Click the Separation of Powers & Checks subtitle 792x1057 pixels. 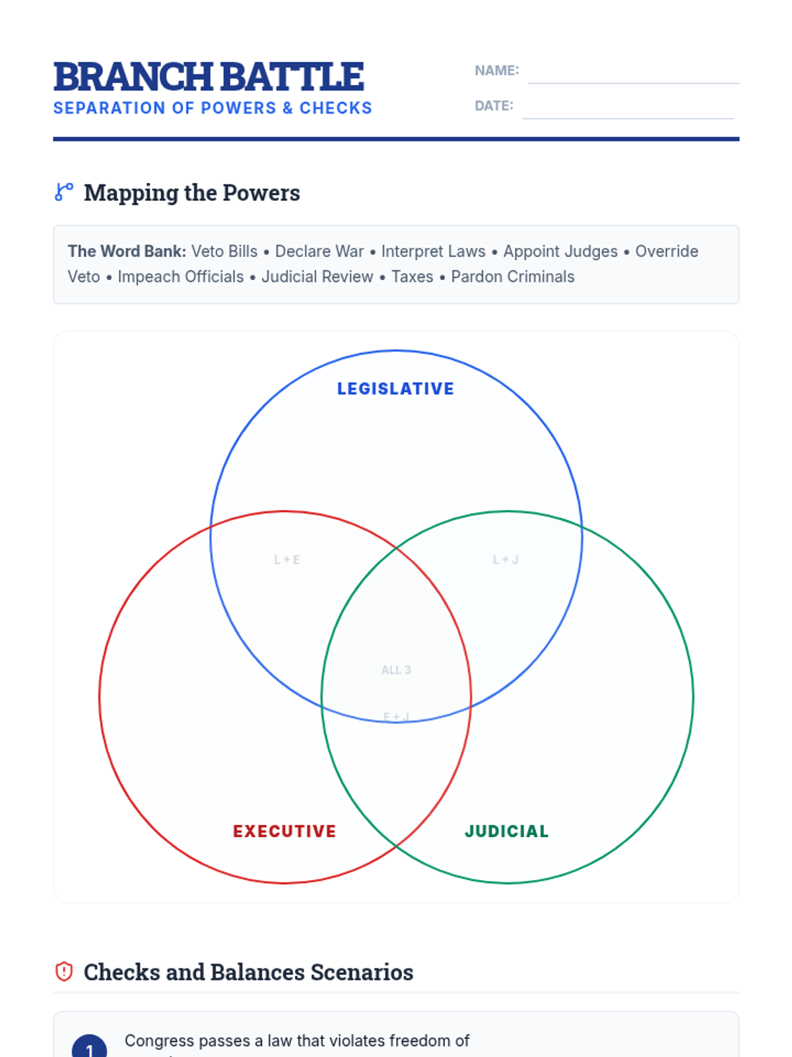(x=213, y=108)
